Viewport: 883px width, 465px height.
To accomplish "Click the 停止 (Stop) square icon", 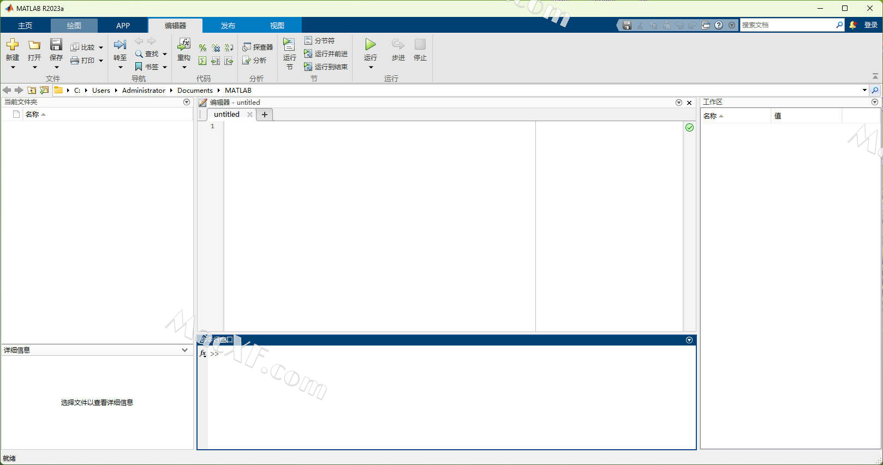I will coord(420,44).
